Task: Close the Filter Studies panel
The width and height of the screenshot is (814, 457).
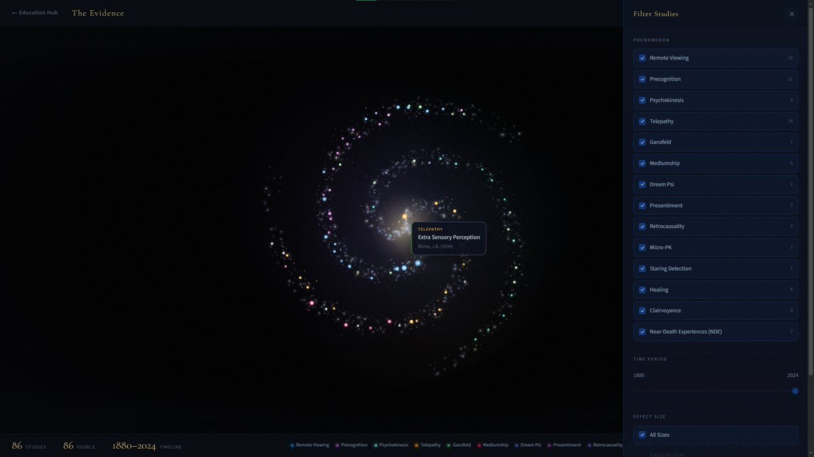Action: pos(792,14)
